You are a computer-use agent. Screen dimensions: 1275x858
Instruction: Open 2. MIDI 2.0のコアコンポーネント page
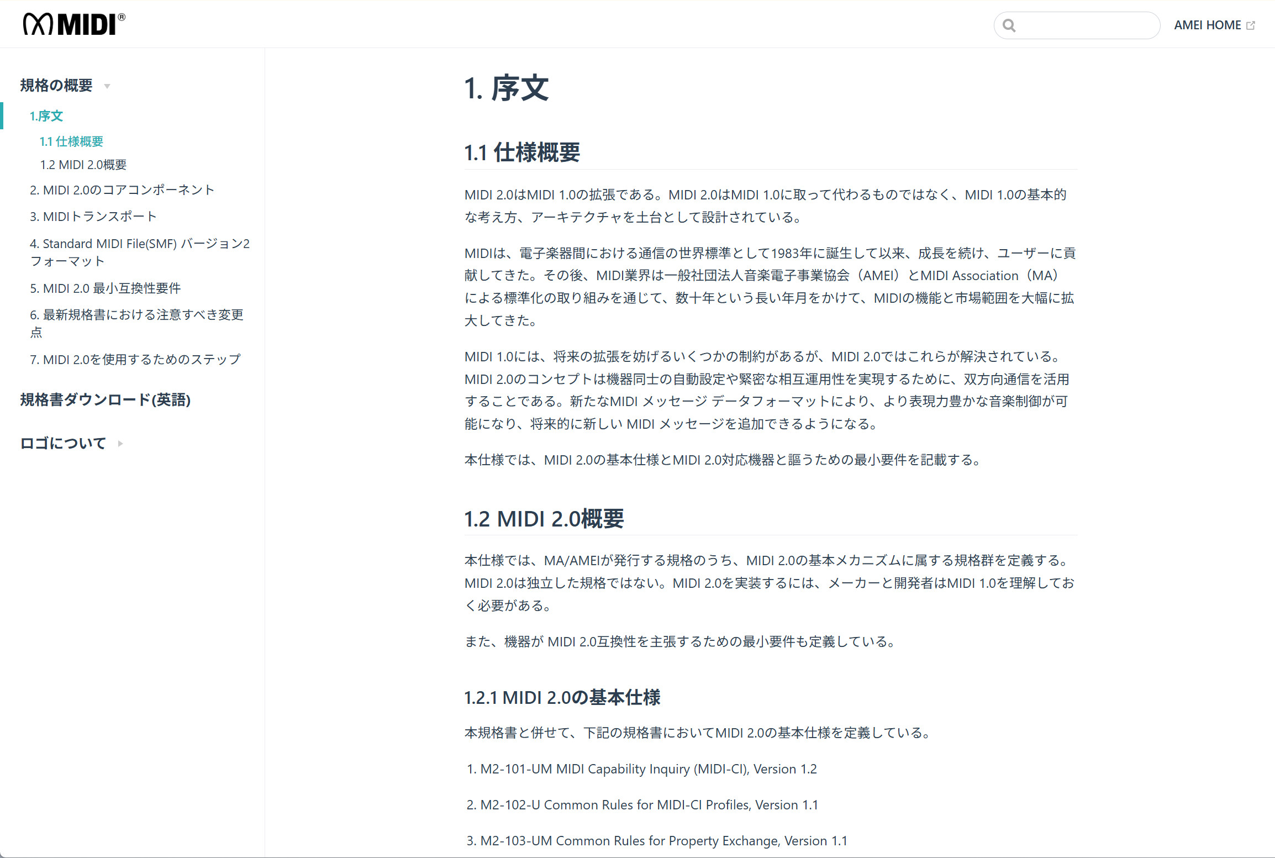(122, 190)
